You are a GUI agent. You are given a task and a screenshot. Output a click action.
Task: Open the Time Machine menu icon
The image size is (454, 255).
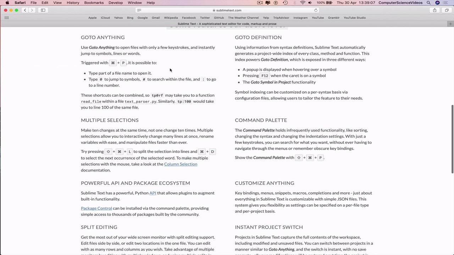click(x=286, y=3)
